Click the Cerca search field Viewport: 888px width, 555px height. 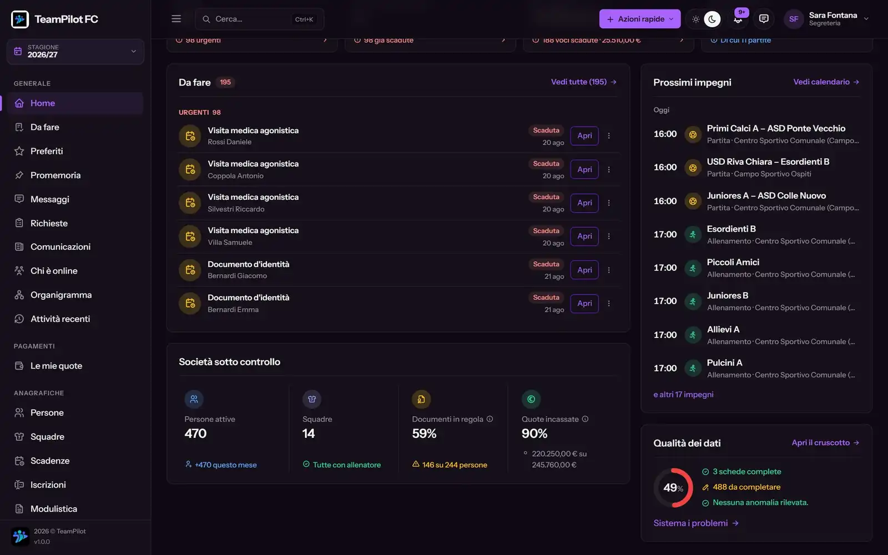pos(259,19)
